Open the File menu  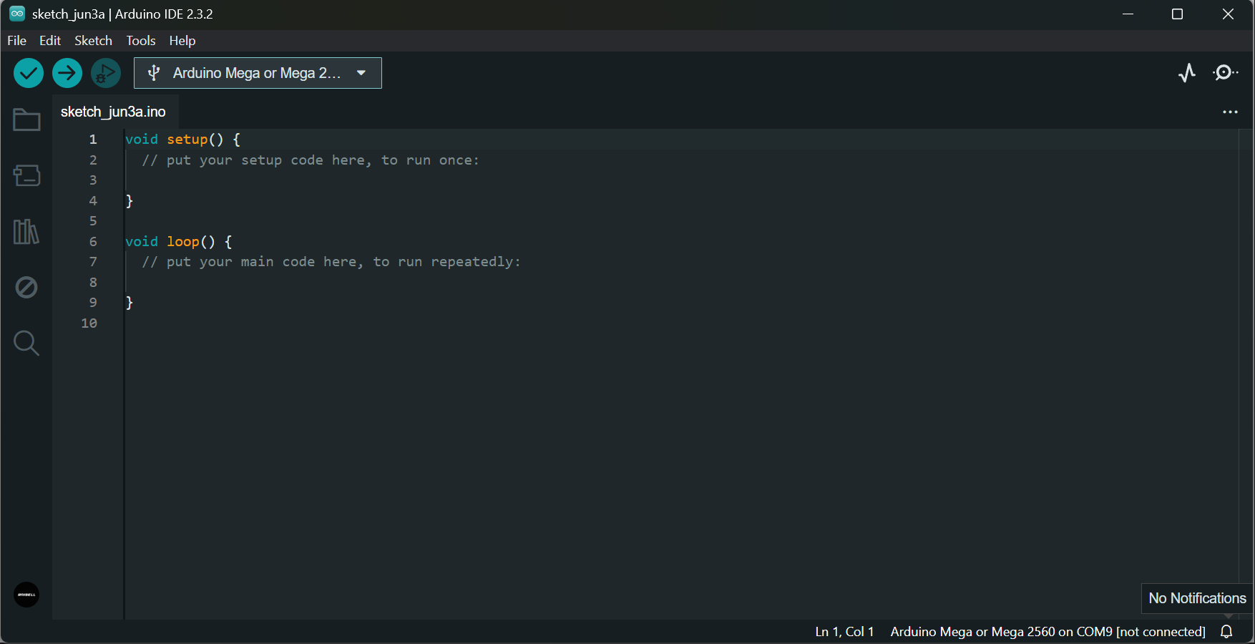point(16,41)
